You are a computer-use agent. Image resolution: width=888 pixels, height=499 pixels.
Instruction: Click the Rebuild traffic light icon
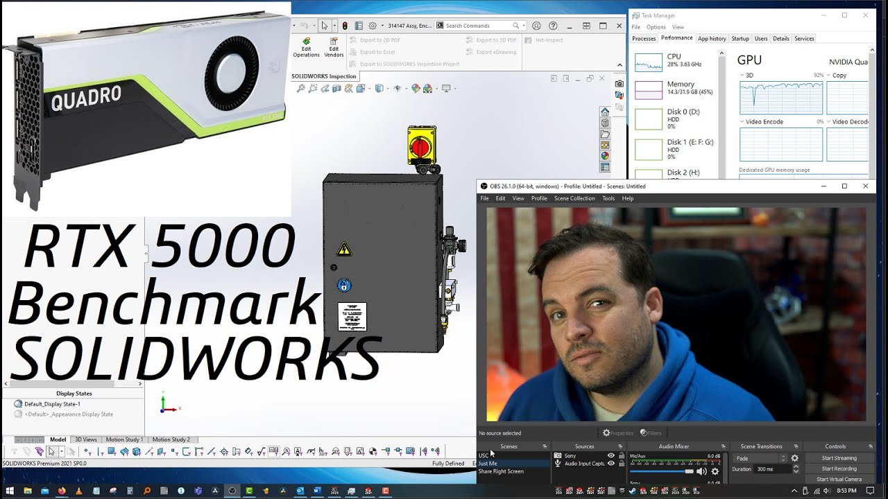(x=345, y=26)
